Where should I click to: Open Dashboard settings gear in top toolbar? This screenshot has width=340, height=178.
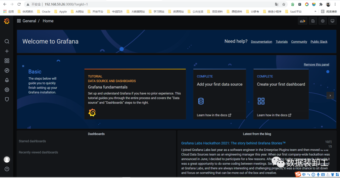pos(323,21)
